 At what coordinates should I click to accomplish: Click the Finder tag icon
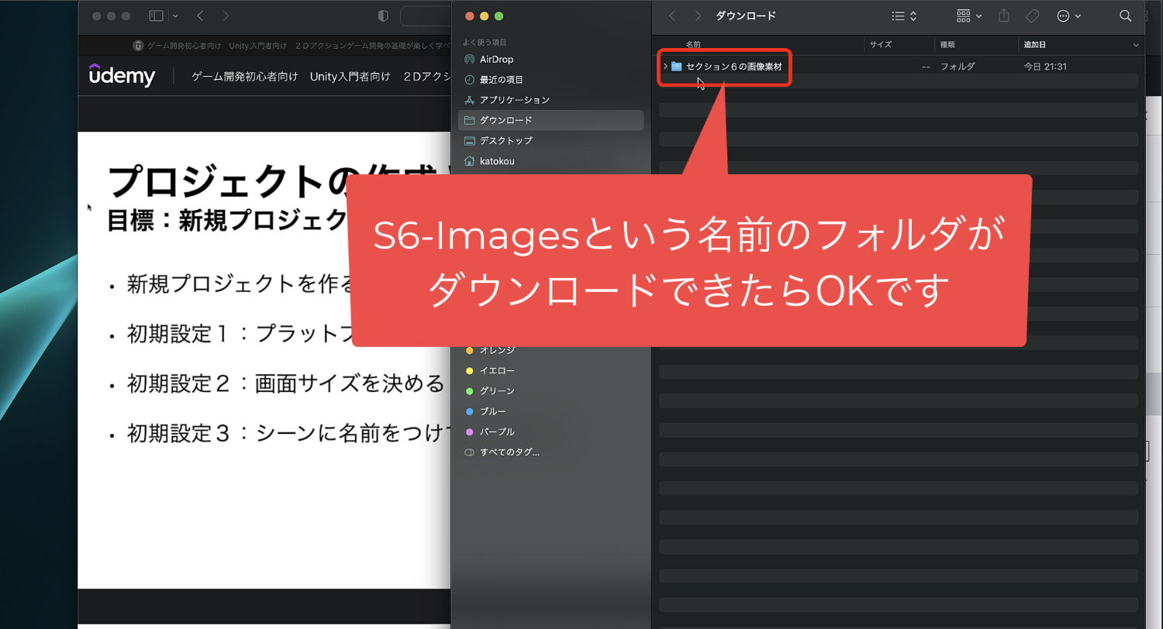[1033, 15]
